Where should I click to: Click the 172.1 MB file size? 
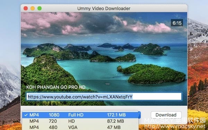point(116,115)
